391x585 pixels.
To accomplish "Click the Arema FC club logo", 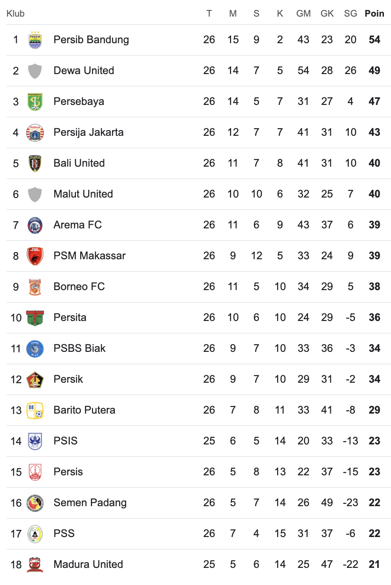I will pos(35,225).
